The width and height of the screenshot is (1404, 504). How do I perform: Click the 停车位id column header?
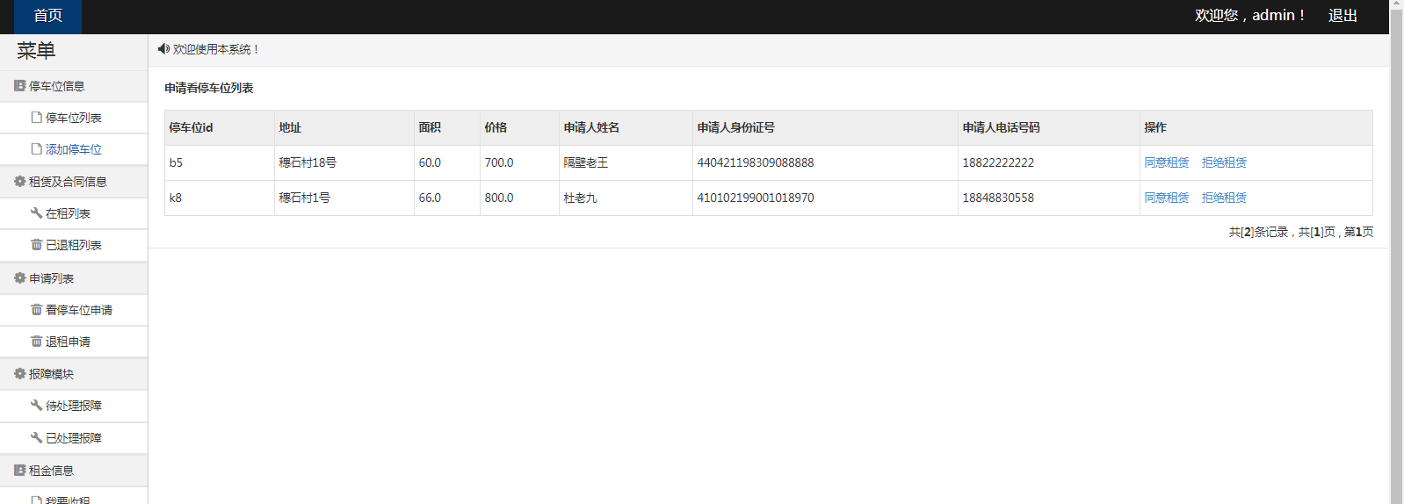(220, 128)
